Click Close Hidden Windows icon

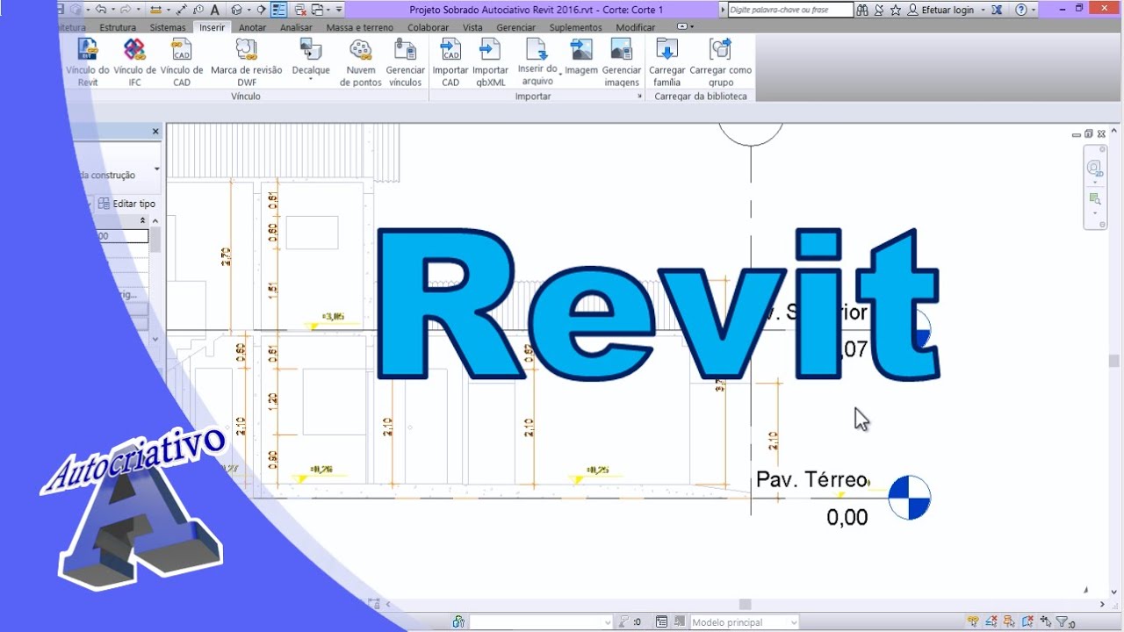click(301, 11)
